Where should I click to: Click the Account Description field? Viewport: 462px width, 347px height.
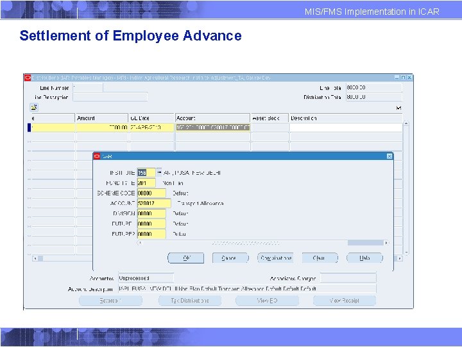(x=247, y=289)
